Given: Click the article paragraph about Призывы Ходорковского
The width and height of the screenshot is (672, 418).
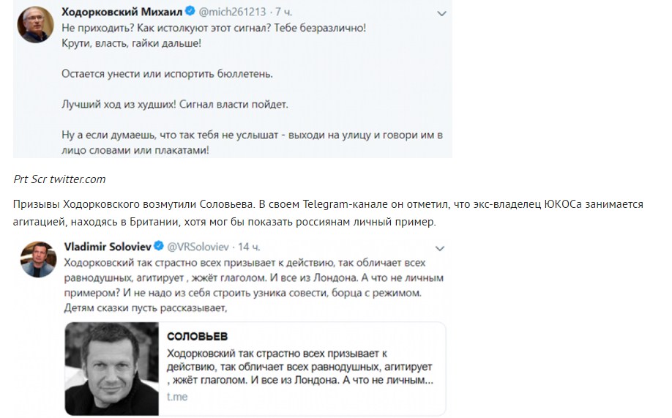Looking at the screenshot, I should 328,213.
